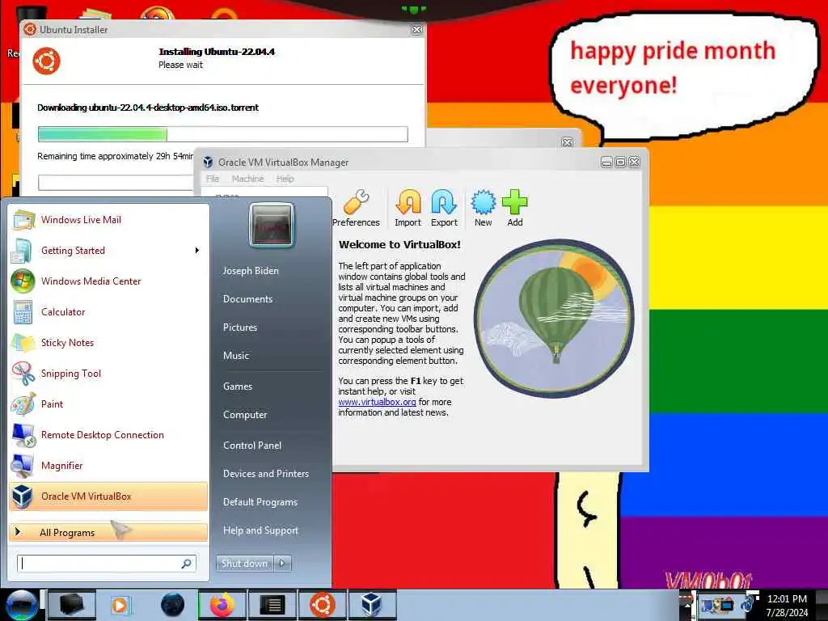Click the 'Remaining time approximately 29h' text

coord(115,156)
